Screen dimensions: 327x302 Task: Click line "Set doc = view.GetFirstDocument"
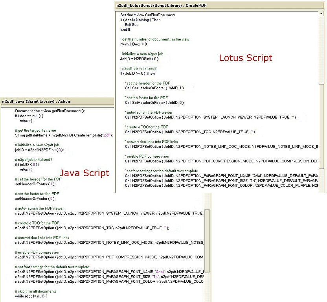coord(148,15)
